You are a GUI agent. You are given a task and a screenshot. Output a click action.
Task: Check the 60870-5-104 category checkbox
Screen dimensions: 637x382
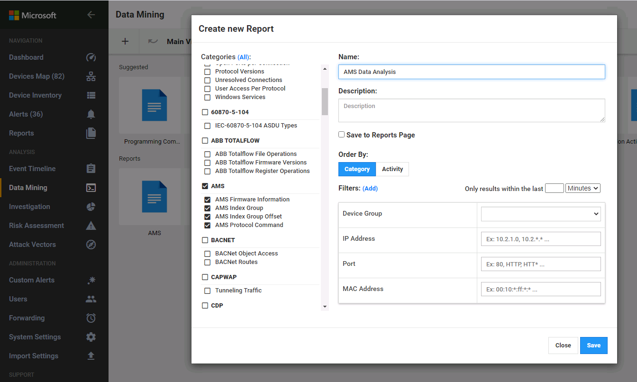pos(205,112)
